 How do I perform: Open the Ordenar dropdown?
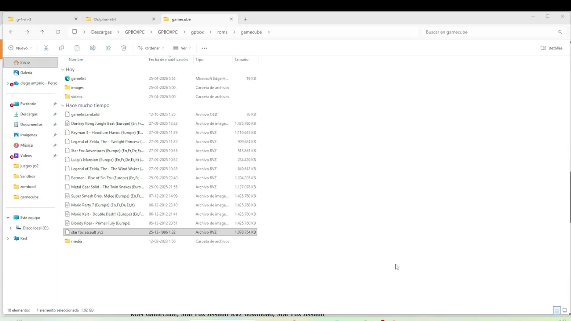click(151, 48)
